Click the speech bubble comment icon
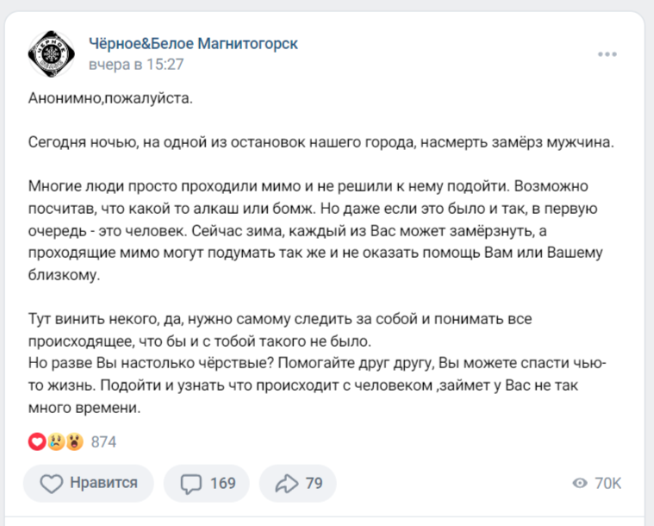The height and width of the screenshot is (526, 654). click(190, 484)
